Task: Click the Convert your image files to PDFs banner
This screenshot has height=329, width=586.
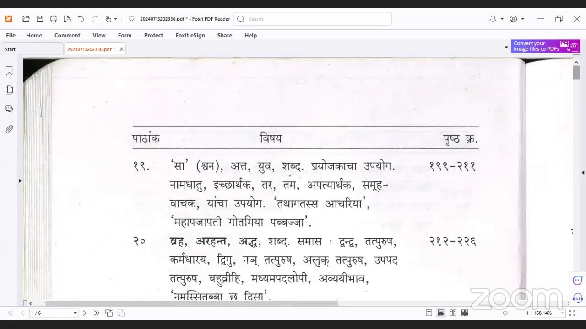Action: click(x=545, y=46)
